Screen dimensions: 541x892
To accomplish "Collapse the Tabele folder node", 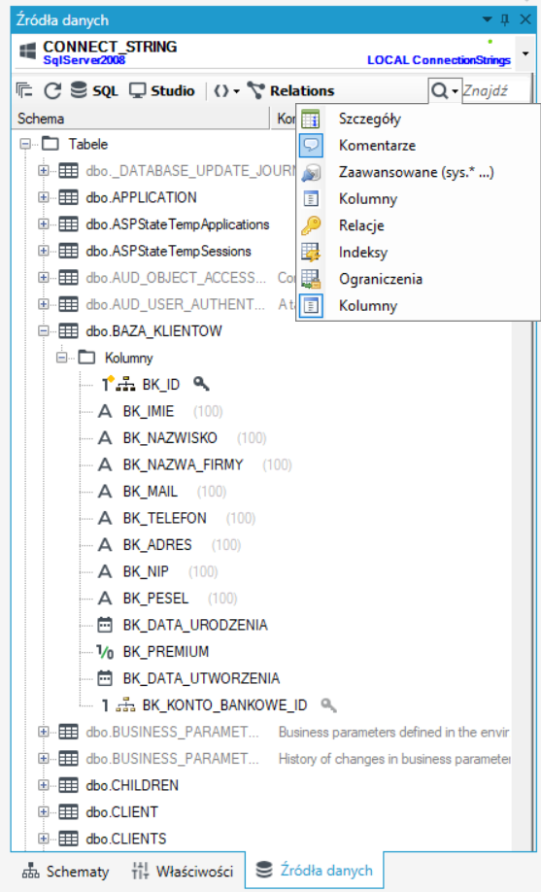I will (25, 144).
